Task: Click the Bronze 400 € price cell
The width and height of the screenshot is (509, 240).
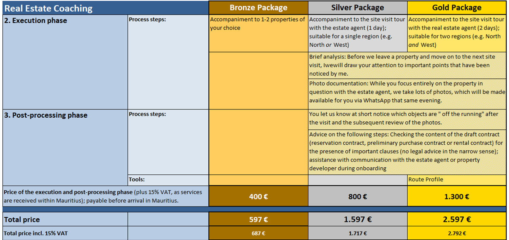Action: (x=258, y=196)
